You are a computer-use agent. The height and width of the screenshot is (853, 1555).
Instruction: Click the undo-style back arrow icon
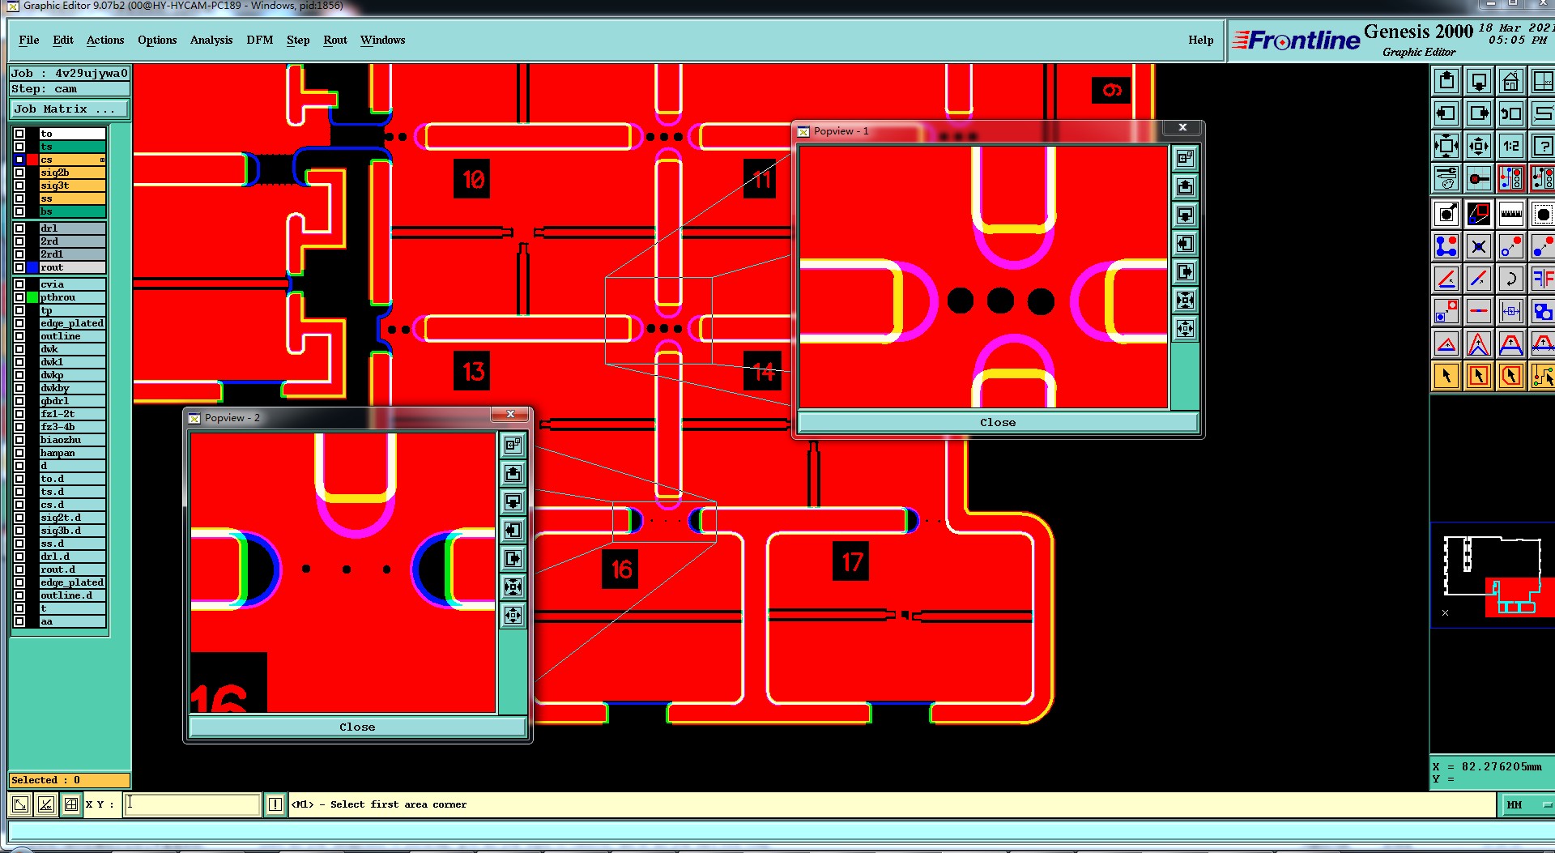[x=1510, y=114]
